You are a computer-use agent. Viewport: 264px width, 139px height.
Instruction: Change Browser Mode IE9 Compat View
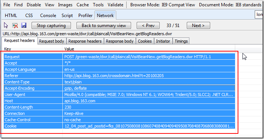pyautogui.click(x=163, y=5)
